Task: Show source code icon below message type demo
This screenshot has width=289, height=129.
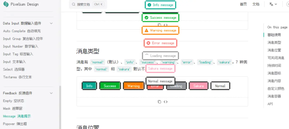Action: tap(166, 102)
